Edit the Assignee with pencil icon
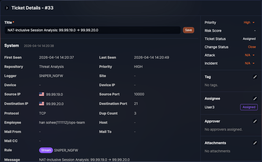262x162 pixels. tap(255, 98)
